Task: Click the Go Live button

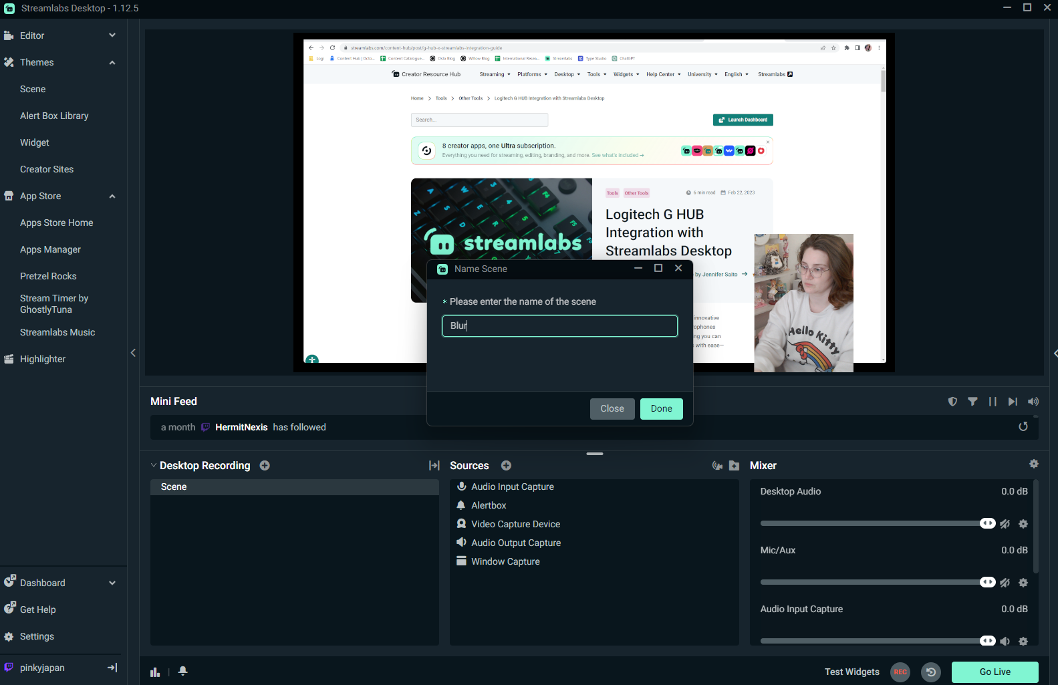Action: [995, 672]
